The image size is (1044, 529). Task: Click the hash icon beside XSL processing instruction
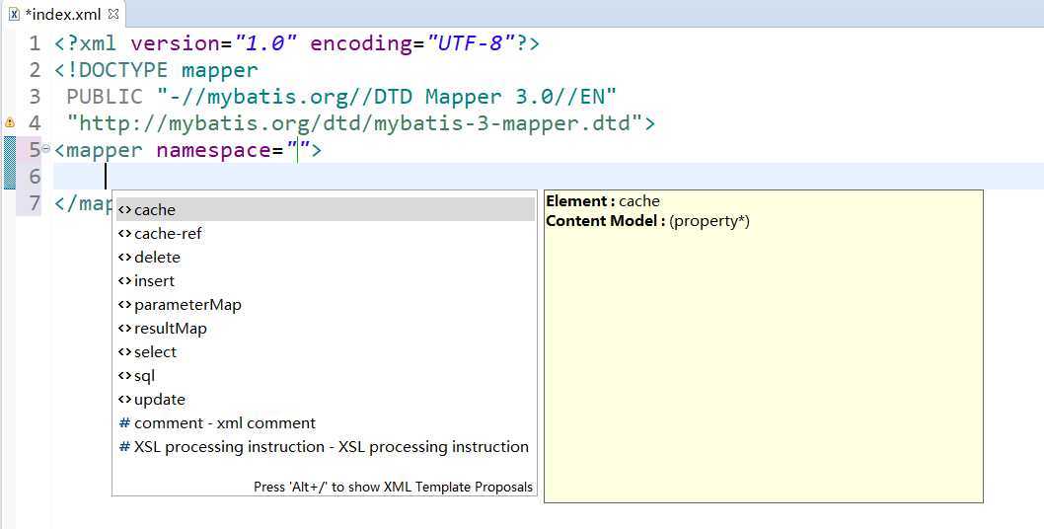[124, 447]
